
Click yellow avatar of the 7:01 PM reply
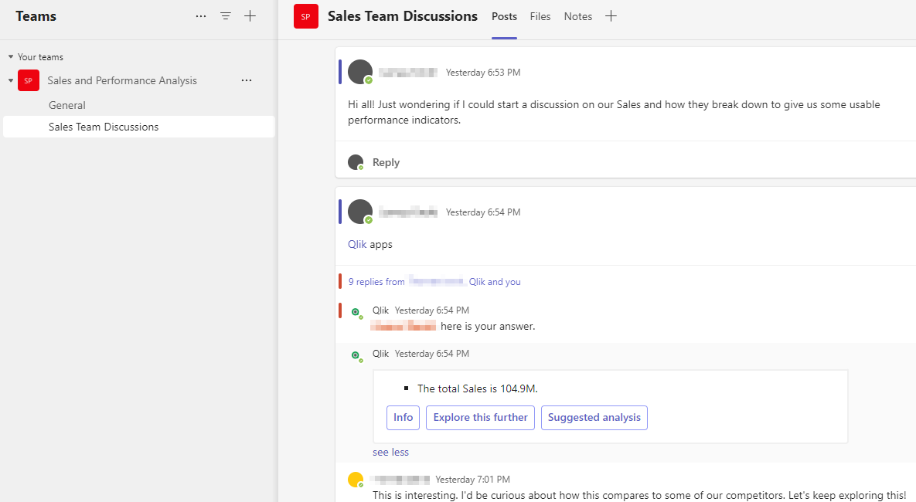pyautogui.click(x=355, y=480)
